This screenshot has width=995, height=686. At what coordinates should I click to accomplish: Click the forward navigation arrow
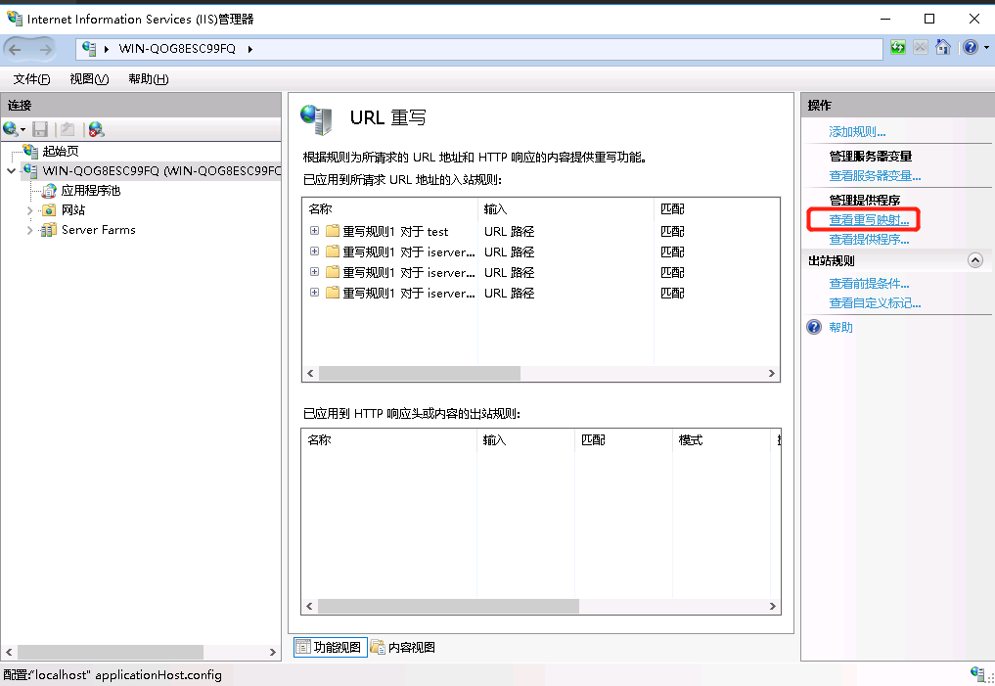[x=45, y=49]
